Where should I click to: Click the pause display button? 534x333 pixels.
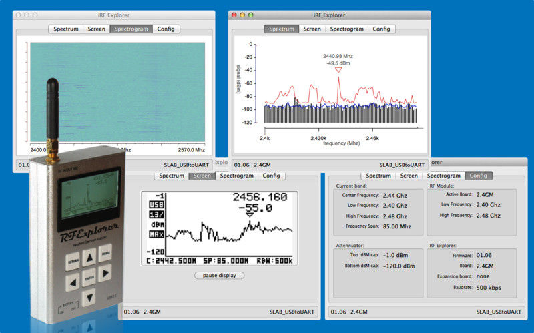220,276
